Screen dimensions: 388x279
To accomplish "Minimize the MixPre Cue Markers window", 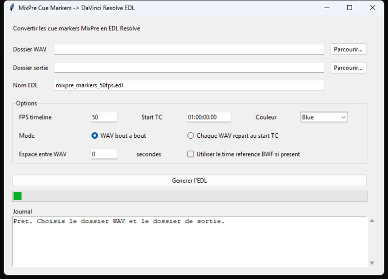I will pyautogui.click(x=327, y=8).
